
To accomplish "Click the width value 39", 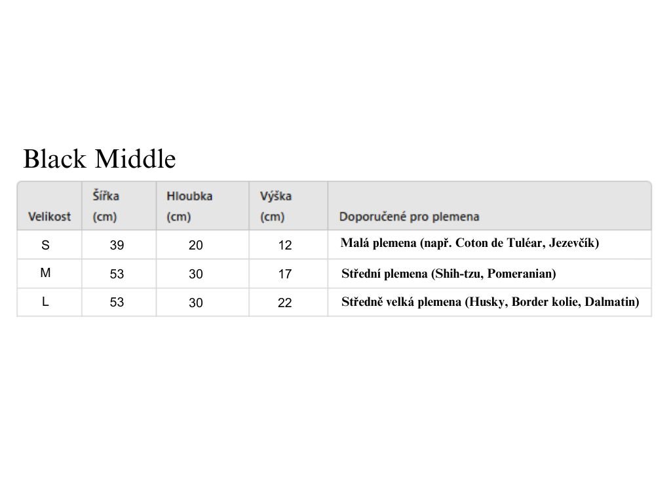I will click(x=117, y=246).
